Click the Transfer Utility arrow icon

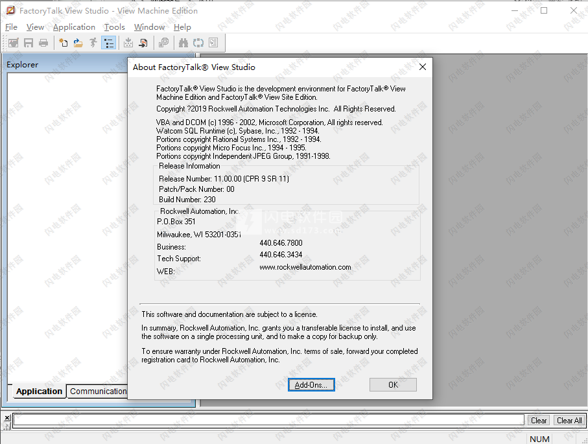tap(143, 43)
